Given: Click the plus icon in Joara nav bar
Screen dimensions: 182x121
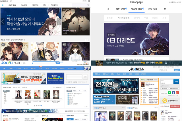Looking at the screenshot, I should pos(75,68).
